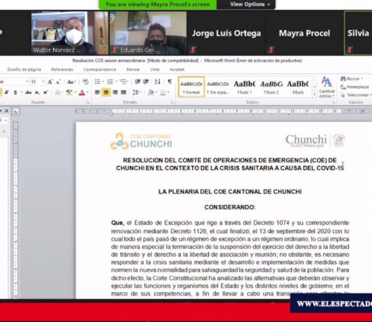Viewport: 372px width, 322px height.
Task: Click the red font color button
Action: pyautogui.click(x=82, y=93)
